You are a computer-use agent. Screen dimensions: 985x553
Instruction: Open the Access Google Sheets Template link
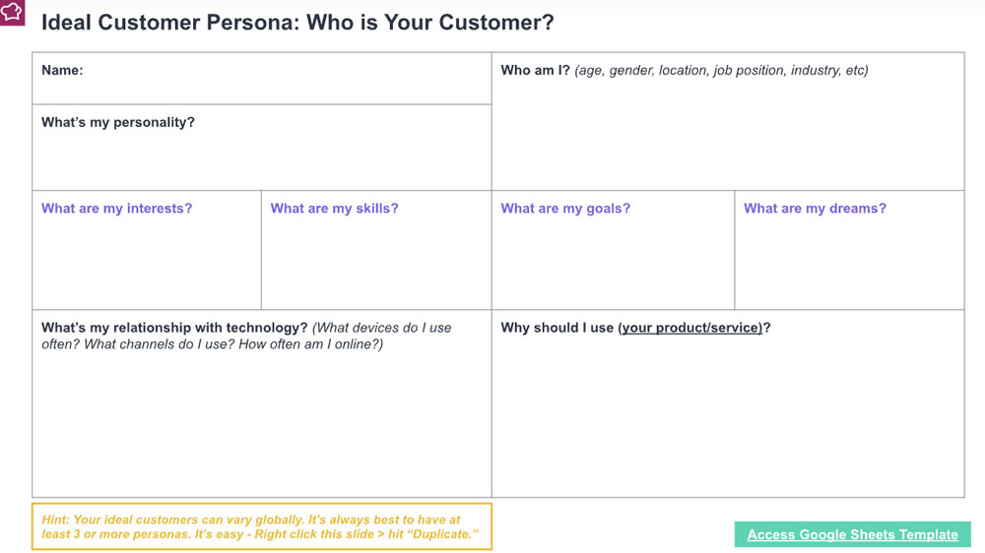852,534
